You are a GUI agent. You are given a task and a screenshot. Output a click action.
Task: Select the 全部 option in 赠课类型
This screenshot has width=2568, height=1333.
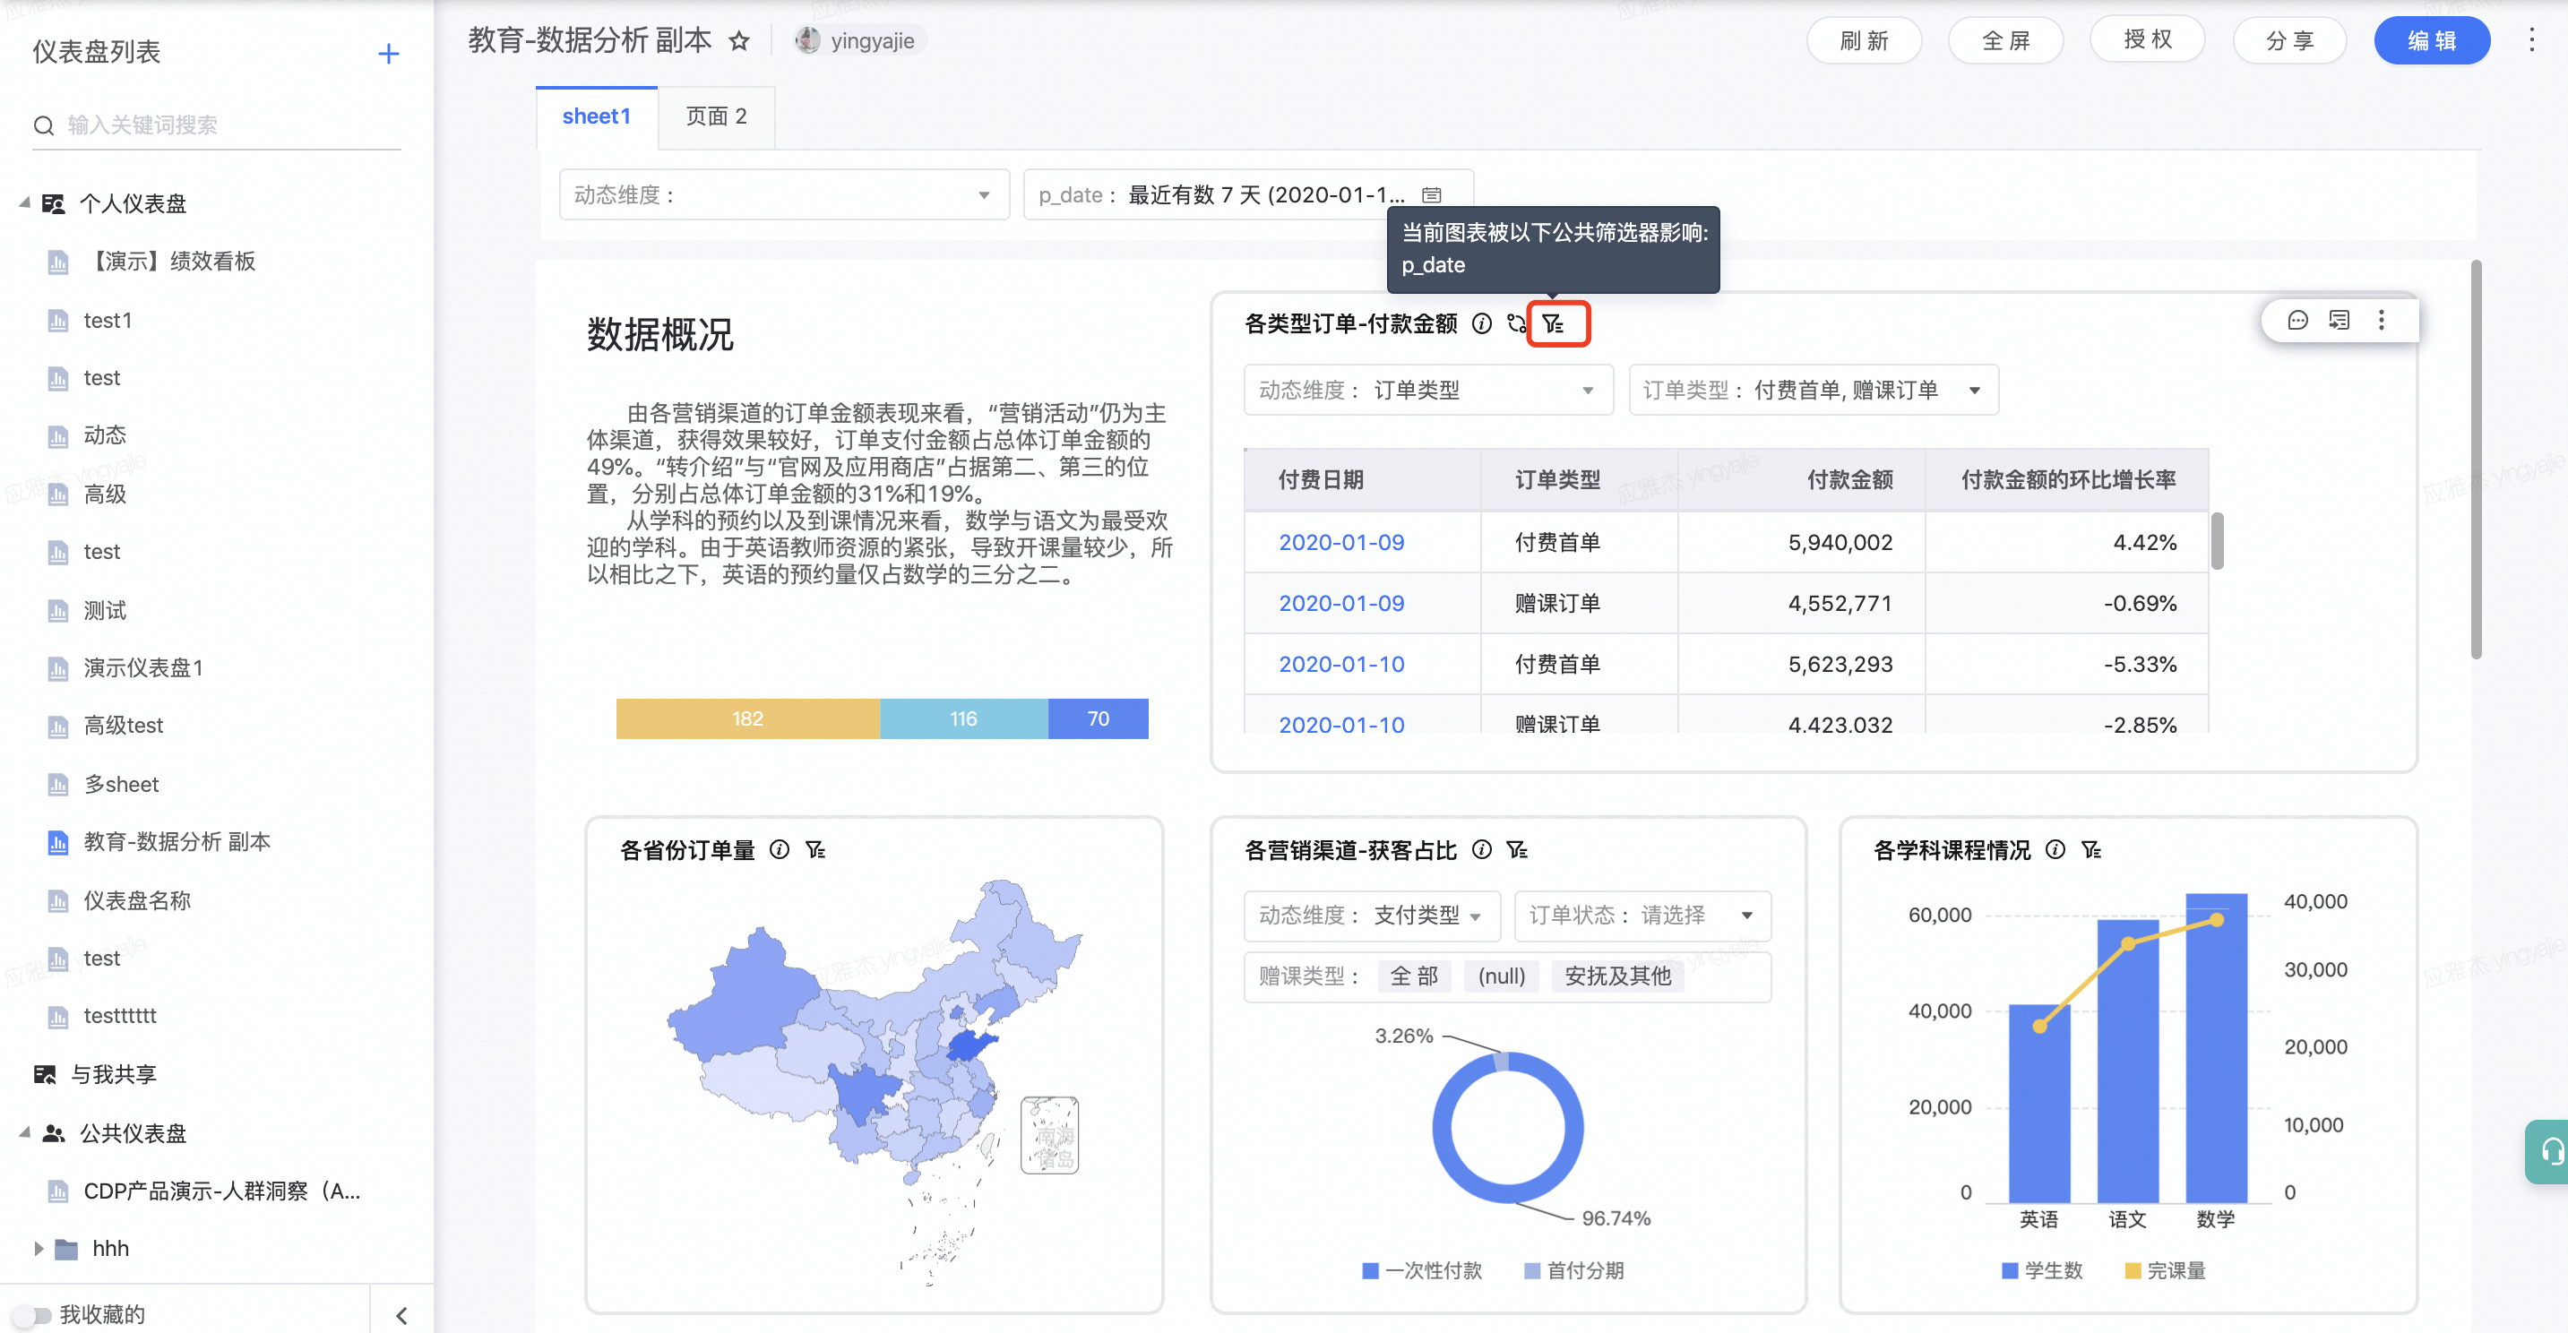(1414, 976)
